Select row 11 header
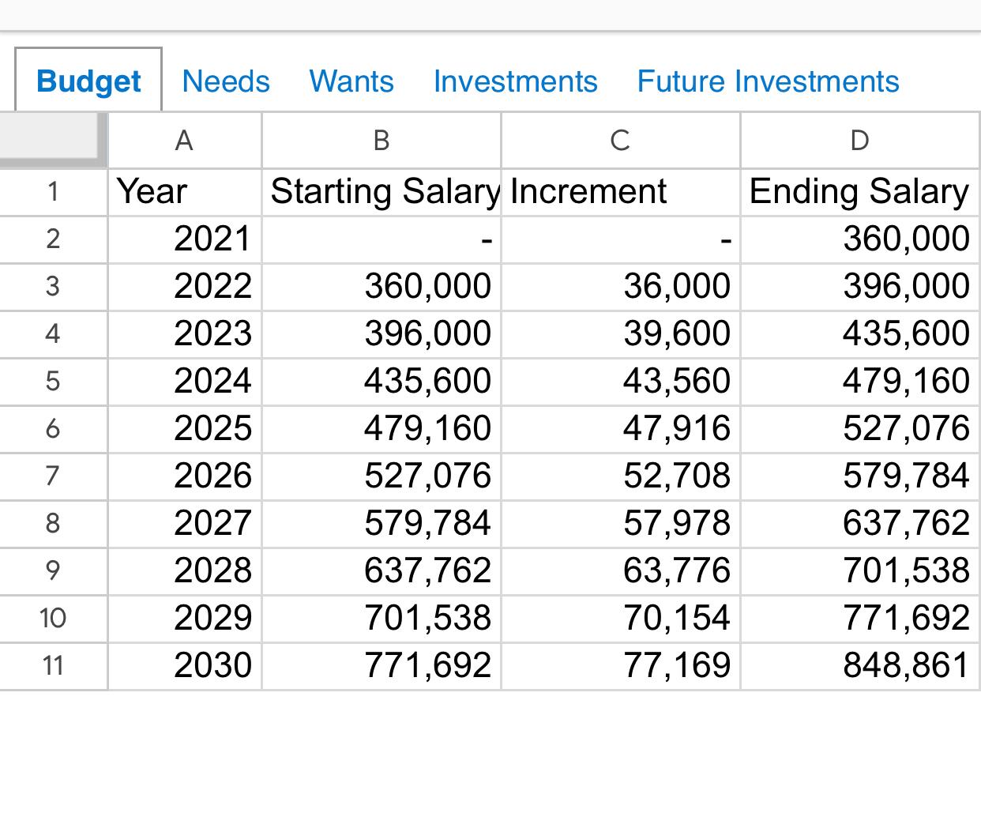The width and height of the screenshot is (981, 828). point(53,665)
